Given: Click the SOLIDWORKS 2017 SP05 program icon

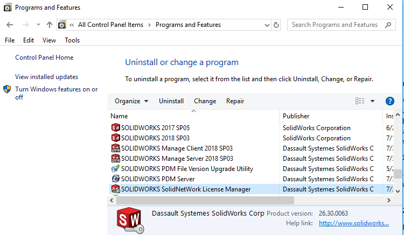Looking at the screenshot, I should (116, 127).
